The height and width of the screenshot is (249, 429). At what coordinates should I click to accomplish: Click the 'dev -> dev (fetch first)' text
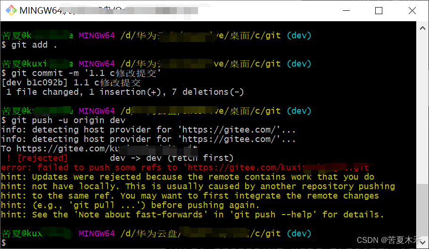tap(172, 158)
